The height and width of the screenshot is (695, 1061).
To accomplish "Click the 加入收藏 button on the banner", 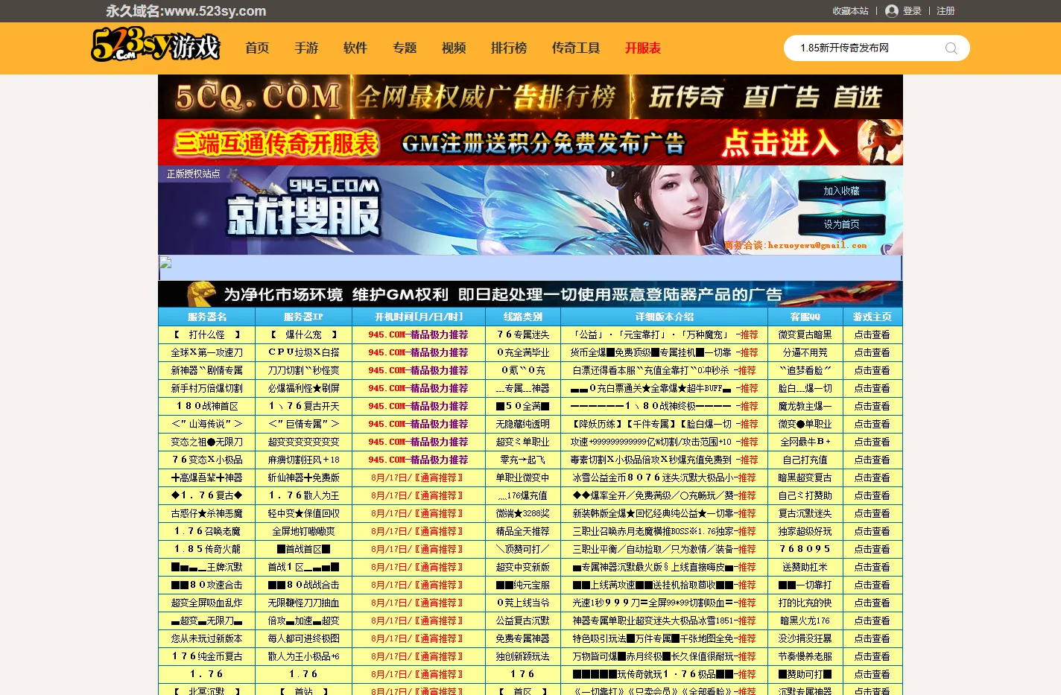I will [x=842, y=191].
